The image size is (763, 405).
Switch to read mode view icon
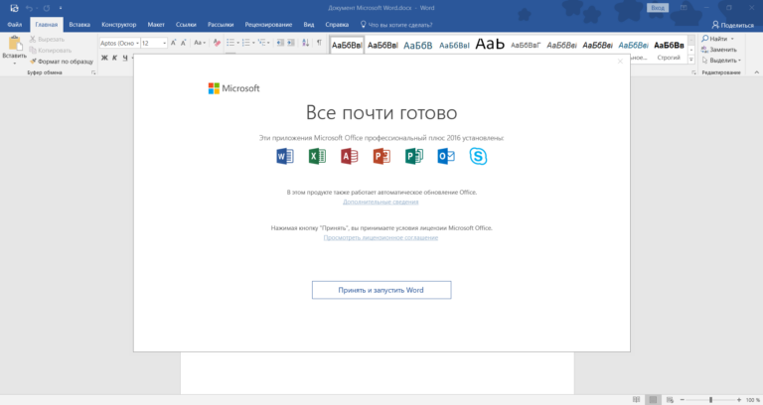(x=636, y=400)
